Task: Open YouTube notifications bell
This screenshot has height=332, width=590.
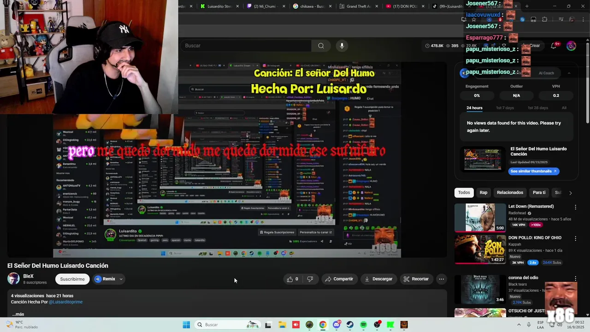Action: 554,46
